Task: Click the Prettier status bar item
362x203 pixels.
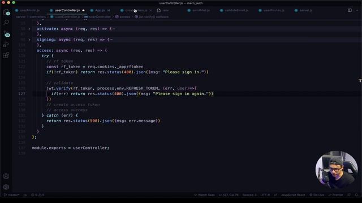Action: point(335,195)
